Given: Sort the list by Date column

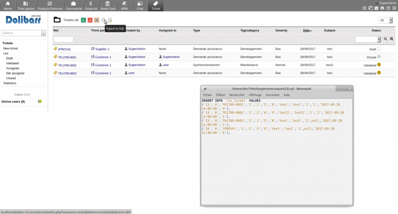Looking at the screenshot, I should (307, 30).
